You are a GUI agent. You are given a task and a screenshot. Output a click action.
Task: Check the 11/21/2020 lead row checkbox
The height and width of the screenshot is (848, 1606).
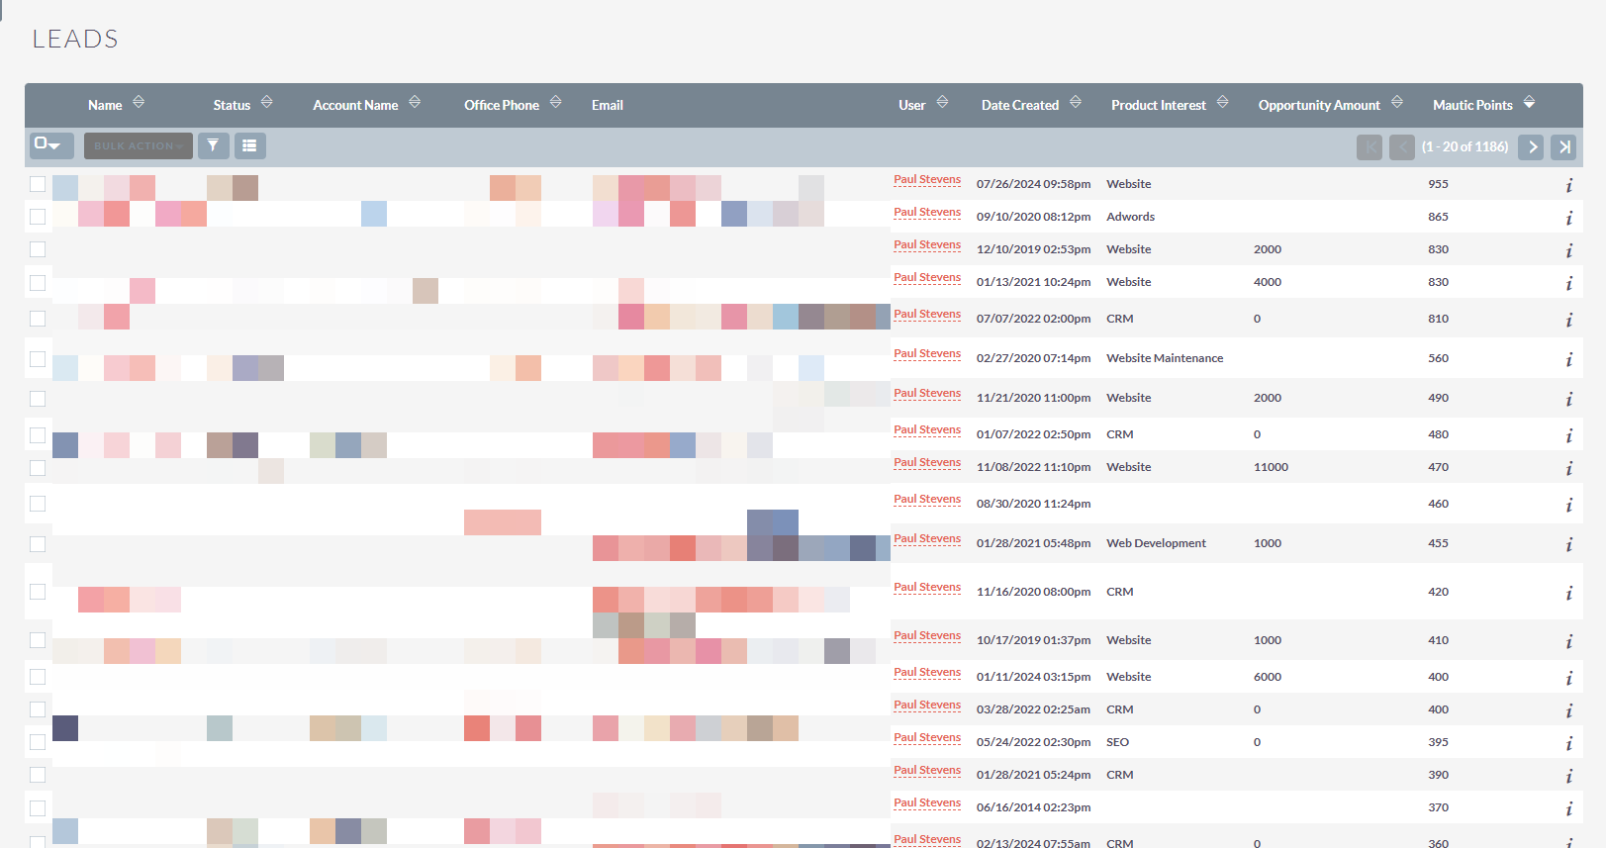[38, 399]
